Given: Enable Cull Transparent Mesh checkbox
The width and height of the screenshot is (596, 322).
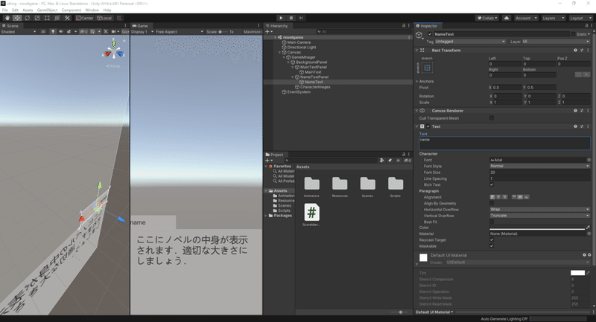Looking at the screenshot, I should [x=492, y=118].
